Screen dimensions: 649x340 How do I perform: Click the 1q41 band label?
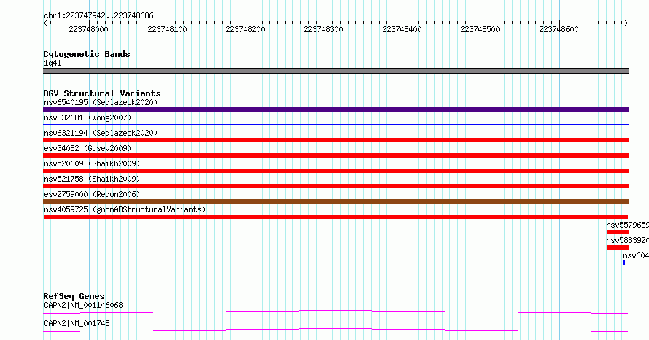coord(53,63)
